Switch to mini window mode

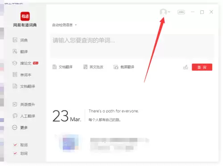[181, 12]
